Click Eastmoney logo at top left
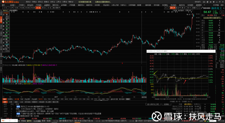Viewport: 225px width, 123px height. tap(10, 2)
